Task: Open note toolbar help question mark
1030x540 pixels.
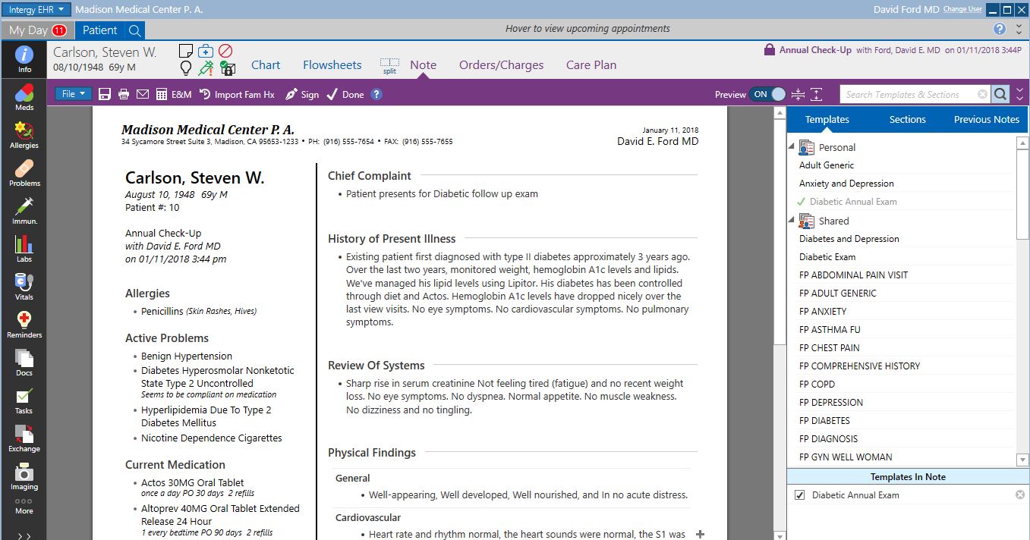Action: point(376,95)
